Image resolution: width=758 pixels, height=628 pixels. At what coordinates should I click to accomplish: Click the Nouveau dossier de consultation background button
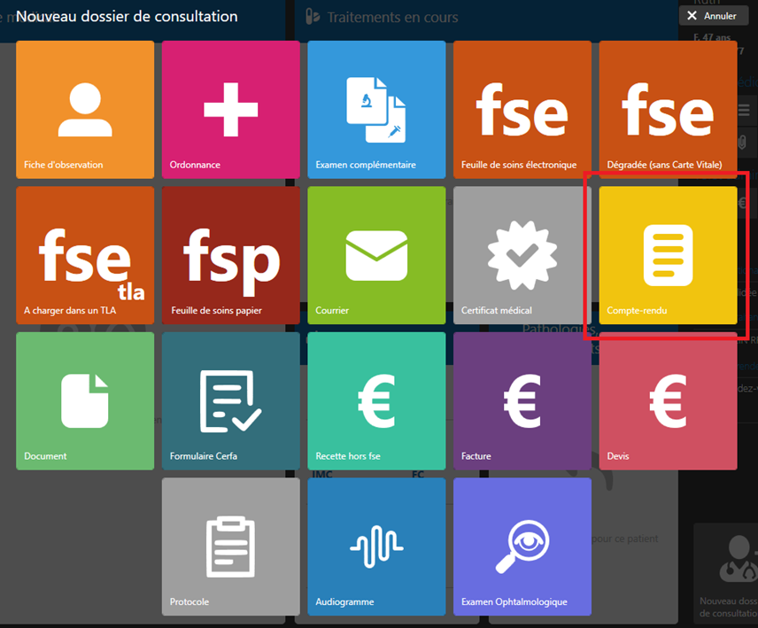726,573
